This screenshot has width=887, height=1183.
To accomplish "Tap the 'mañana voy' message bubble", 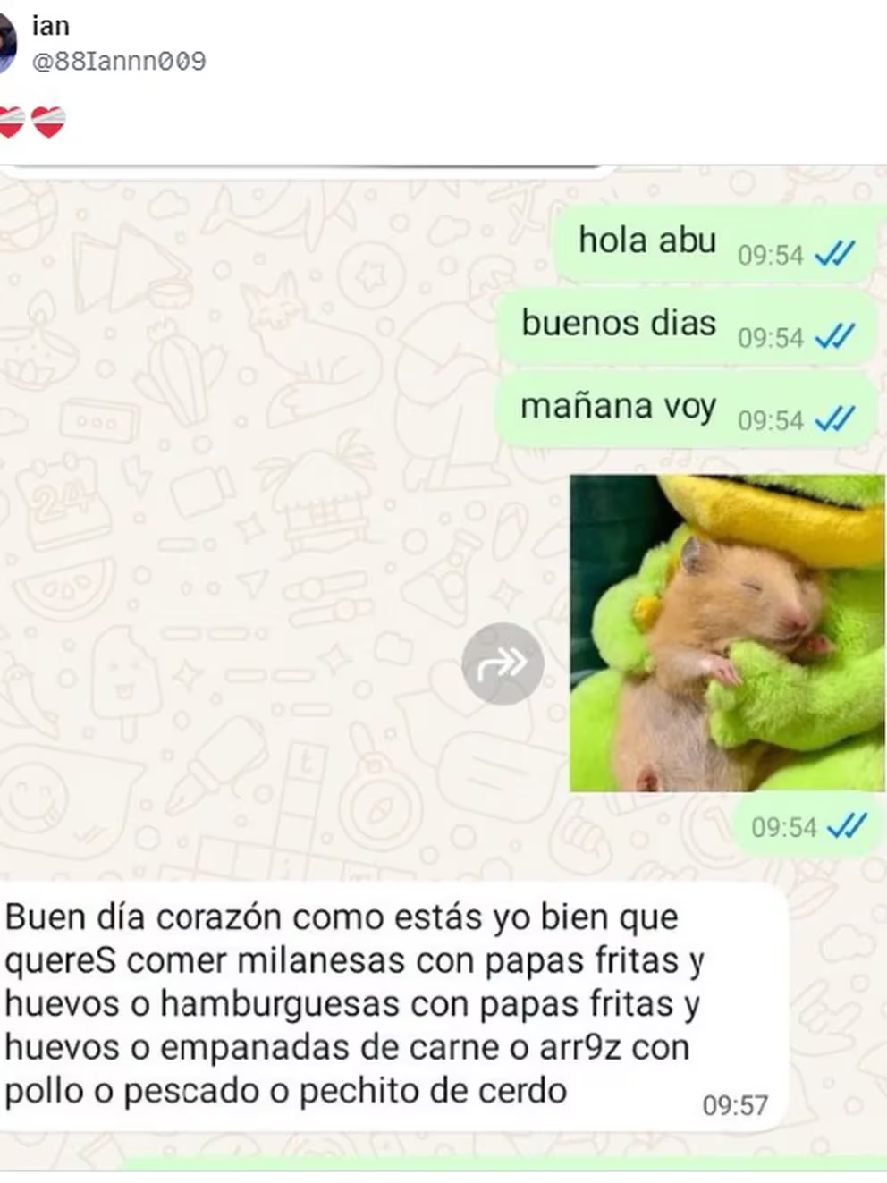I will (687, 410).
